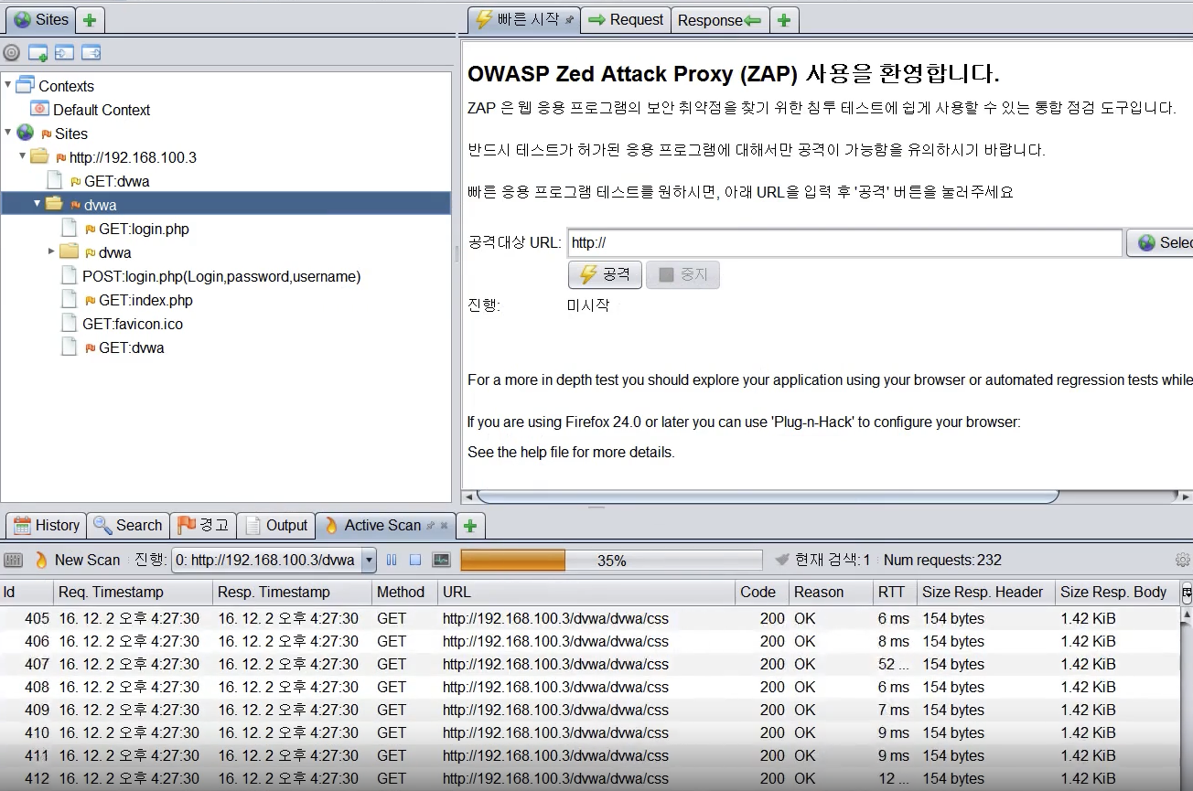Click the pin icon on 빠른 시작 tab
The width and height of the screenshot is (1193, 791).
point(569,19)
